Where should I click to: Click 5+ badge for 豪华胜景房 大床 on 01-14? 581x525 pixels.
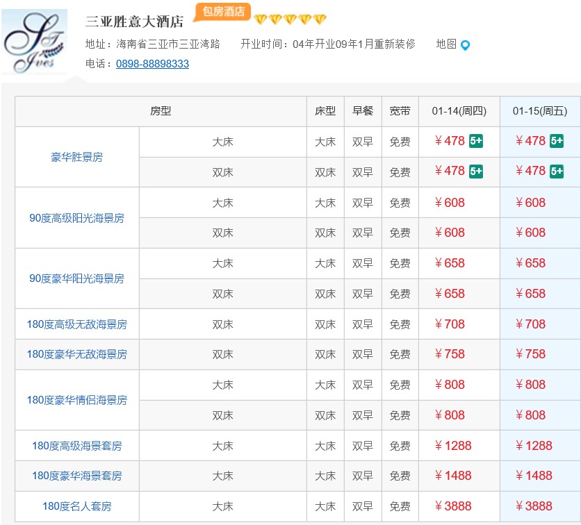pos(476,141)
